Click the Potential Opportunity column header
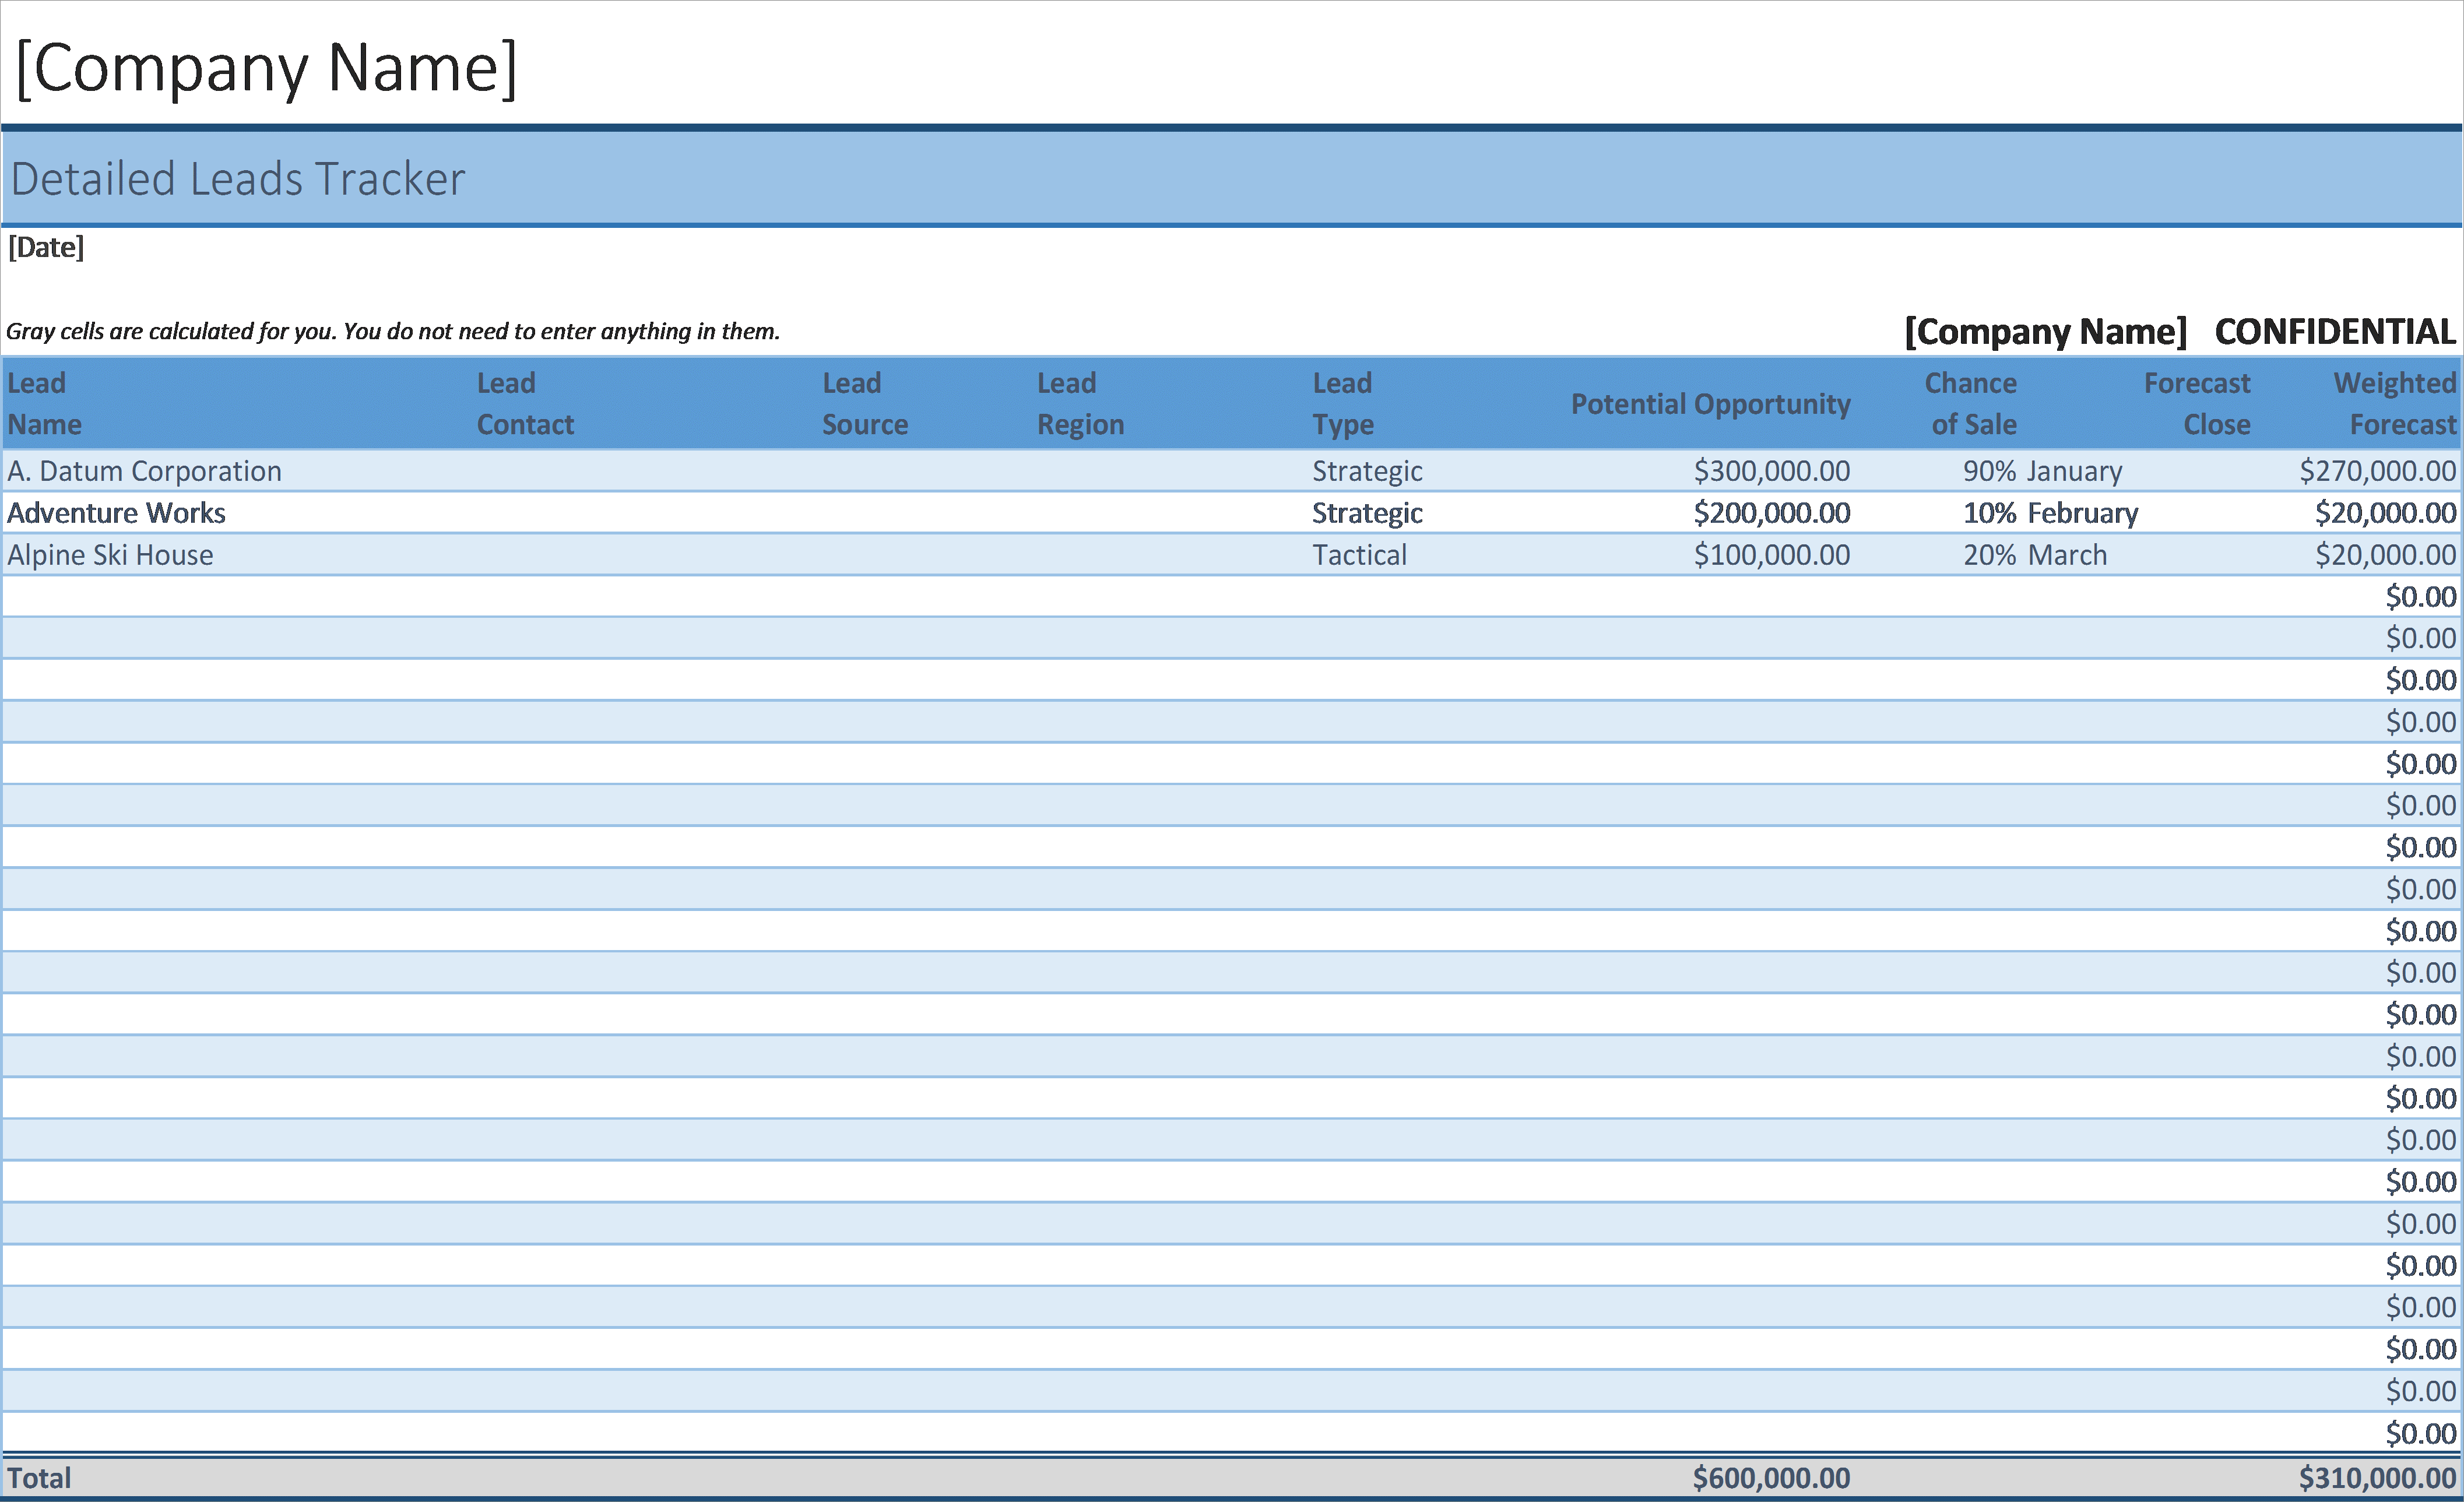The width and height of the screenshot is (2464, 1502). tap(1710, 404)
